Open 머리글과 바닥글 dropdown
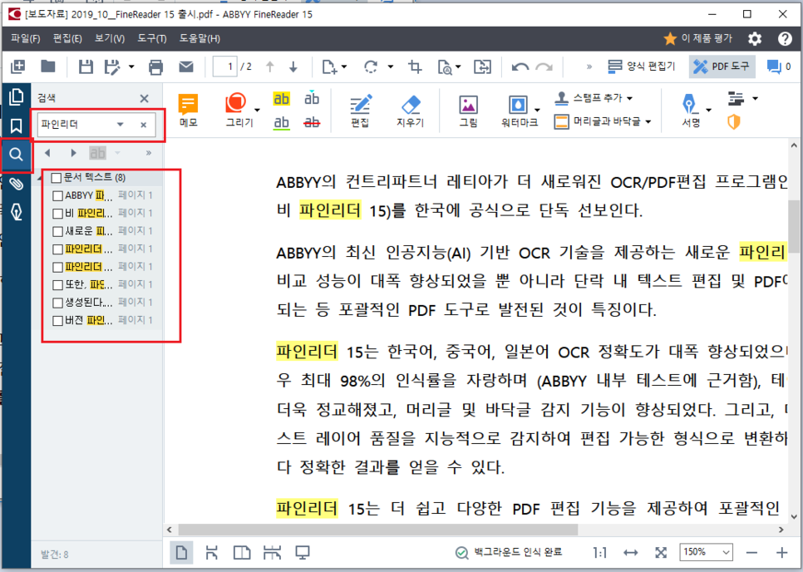Viewport: 803px width, 572px height. click(648, 122)
